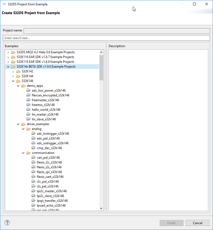Click the folder icon beside adc_low_power_s32k146
This screenshot has width=213, height=230.
click(28, 90)
